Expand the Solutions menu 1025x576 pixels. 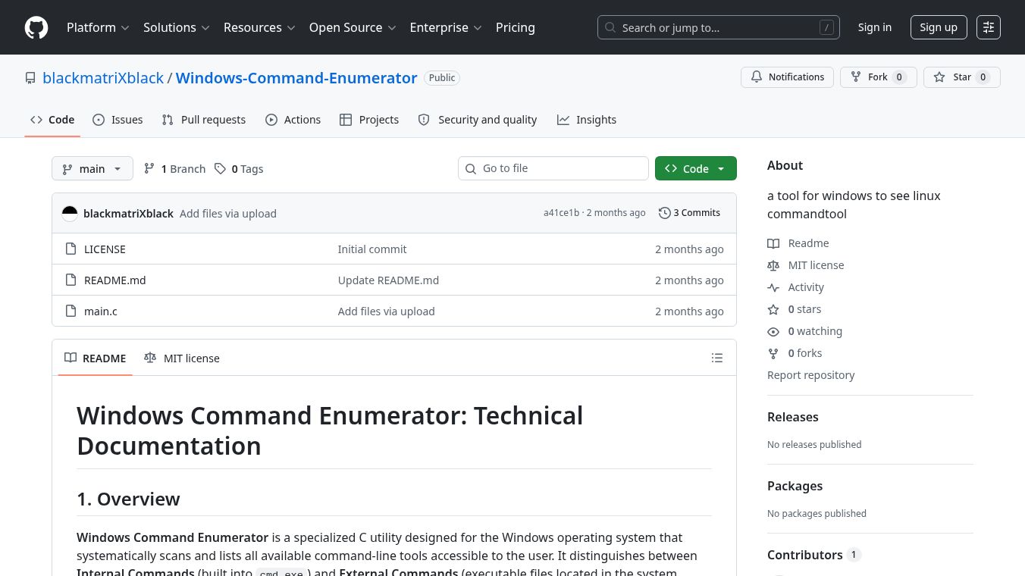click(176, 27)
